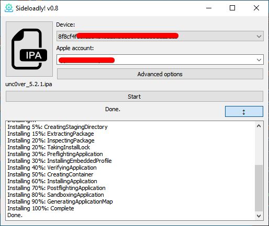
Task: Select log line Installing 60%: InstallingApplication
Action: pos(52,181)
